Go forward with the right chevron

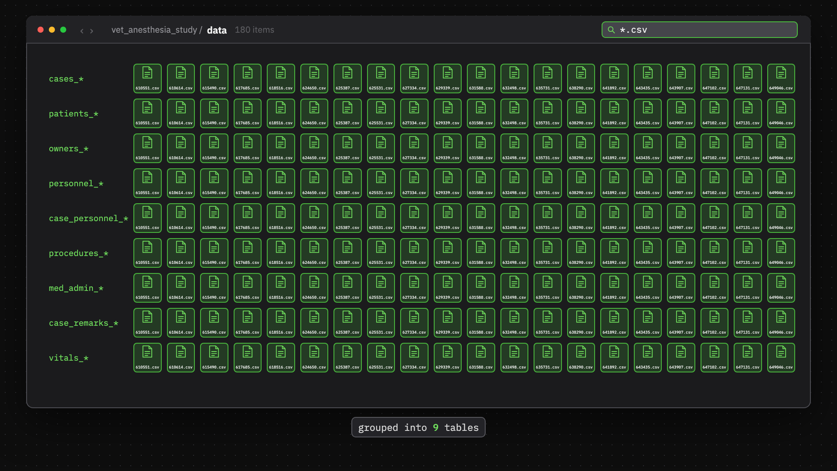[92, 31]
